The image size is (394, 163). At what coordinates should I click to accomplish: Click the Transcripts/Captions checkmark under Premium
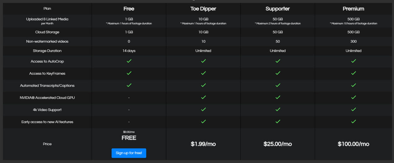353,85
